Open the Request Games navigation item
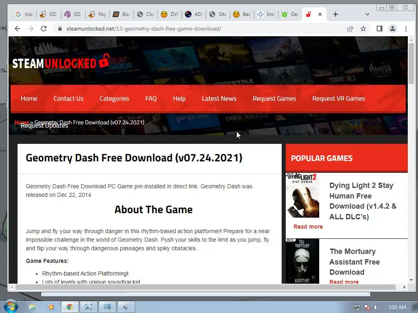418x313 pixels. 274,99
